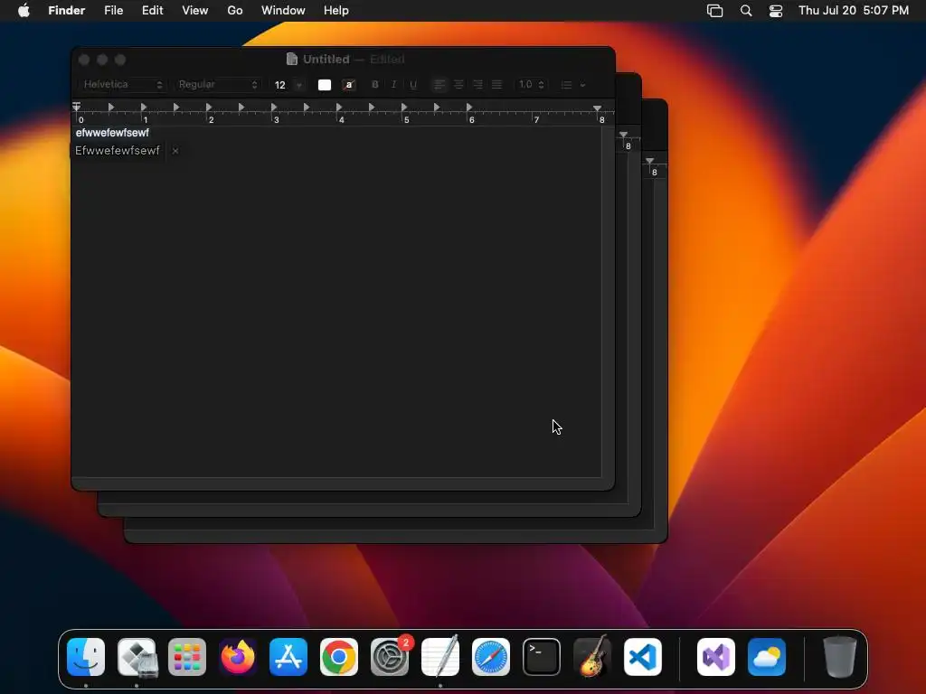The height and width of the screenshot is (694, 926).
Task: Toggle italic formatting in TextEdit toolbar
Action: (394, 84)
